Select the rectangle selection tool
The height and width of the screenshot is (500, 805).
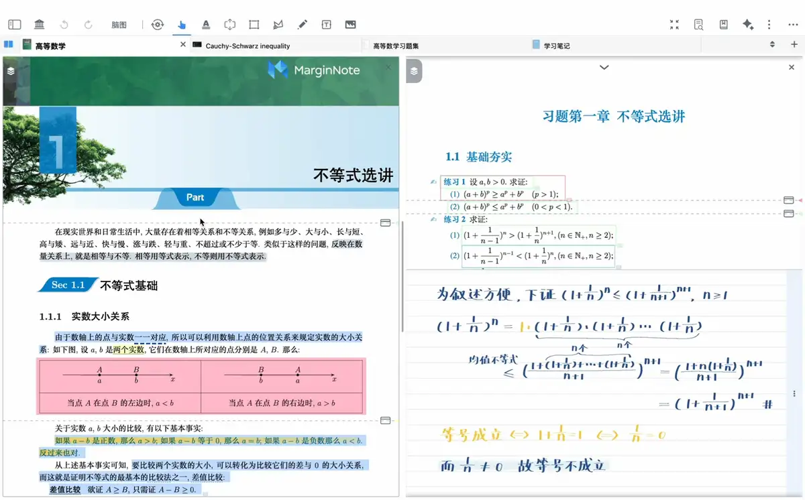coord(254,25)
